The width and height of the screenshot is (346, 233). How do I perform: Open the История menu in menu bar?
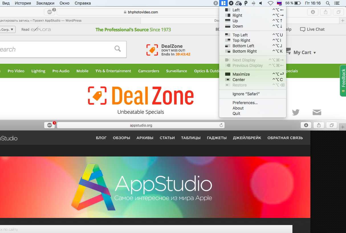[23, 3]
